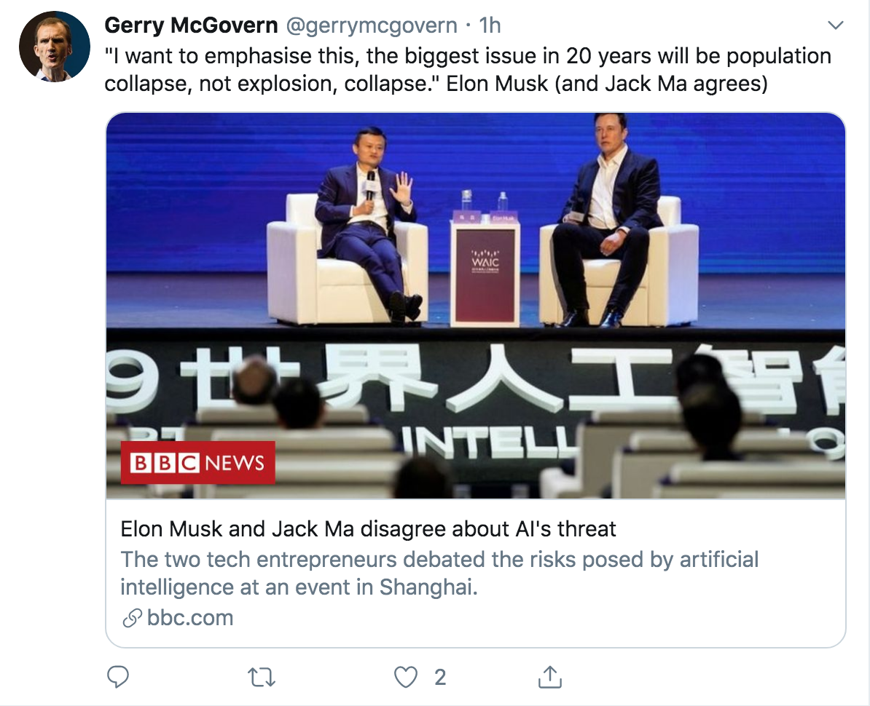The image size is (870, 706).
Task: Open the @gerrymcgovern handle link
Action: pyautogui.click(x=372, y=26)
